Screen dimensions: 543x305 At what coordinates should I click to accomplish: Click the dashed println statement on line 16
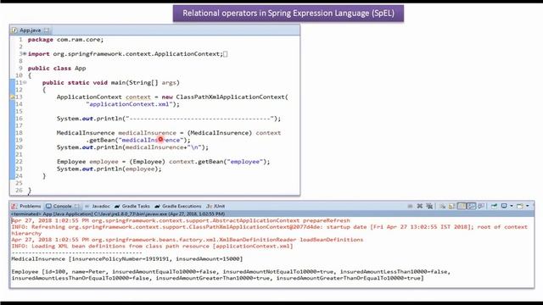coord(169,119)
